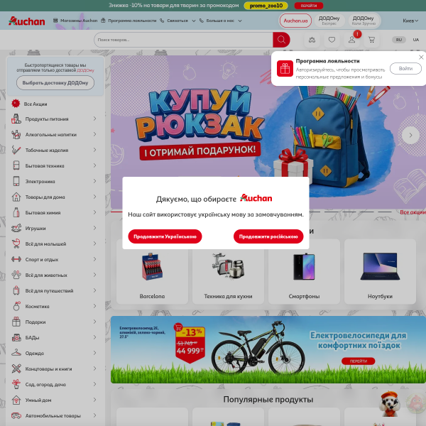
Task: Click the Бытовая химия bottle icon
Action: point(16,212)
